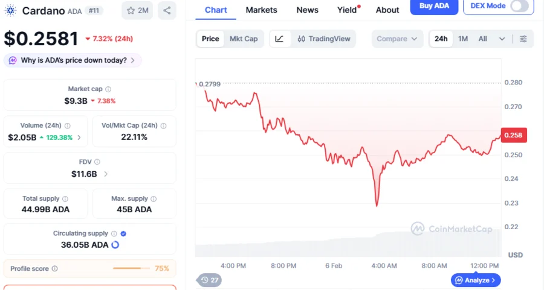Open the Markets tab
The width and height of the screenshot is (544, 290).
point(261,10)
